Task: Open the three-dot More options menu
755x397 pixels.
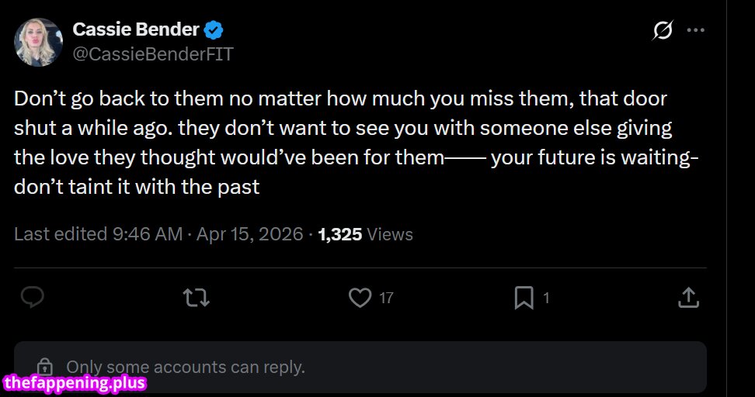Action: [696, 31]
